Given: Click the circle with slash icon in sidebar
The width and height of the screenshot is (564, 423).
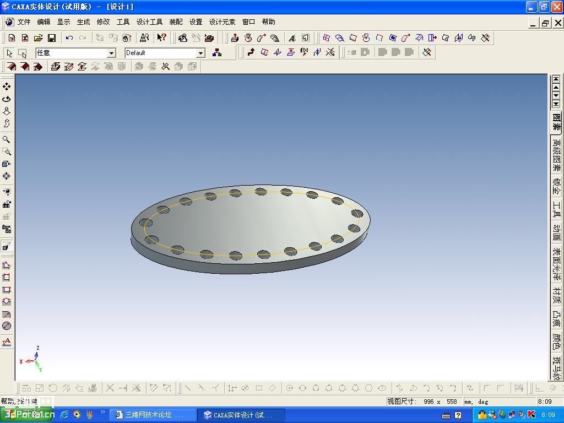Looking at the screenshot, I should [7, 326].
